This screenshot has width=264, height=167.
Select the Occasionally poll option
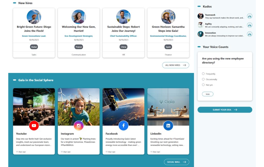[203, 79]
